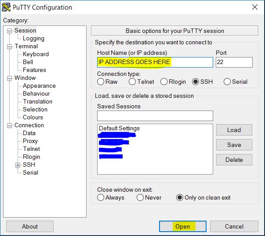The width and height of the screenshot is (265, 236).
Task: Open the Translation category
Action: (37, 102)
